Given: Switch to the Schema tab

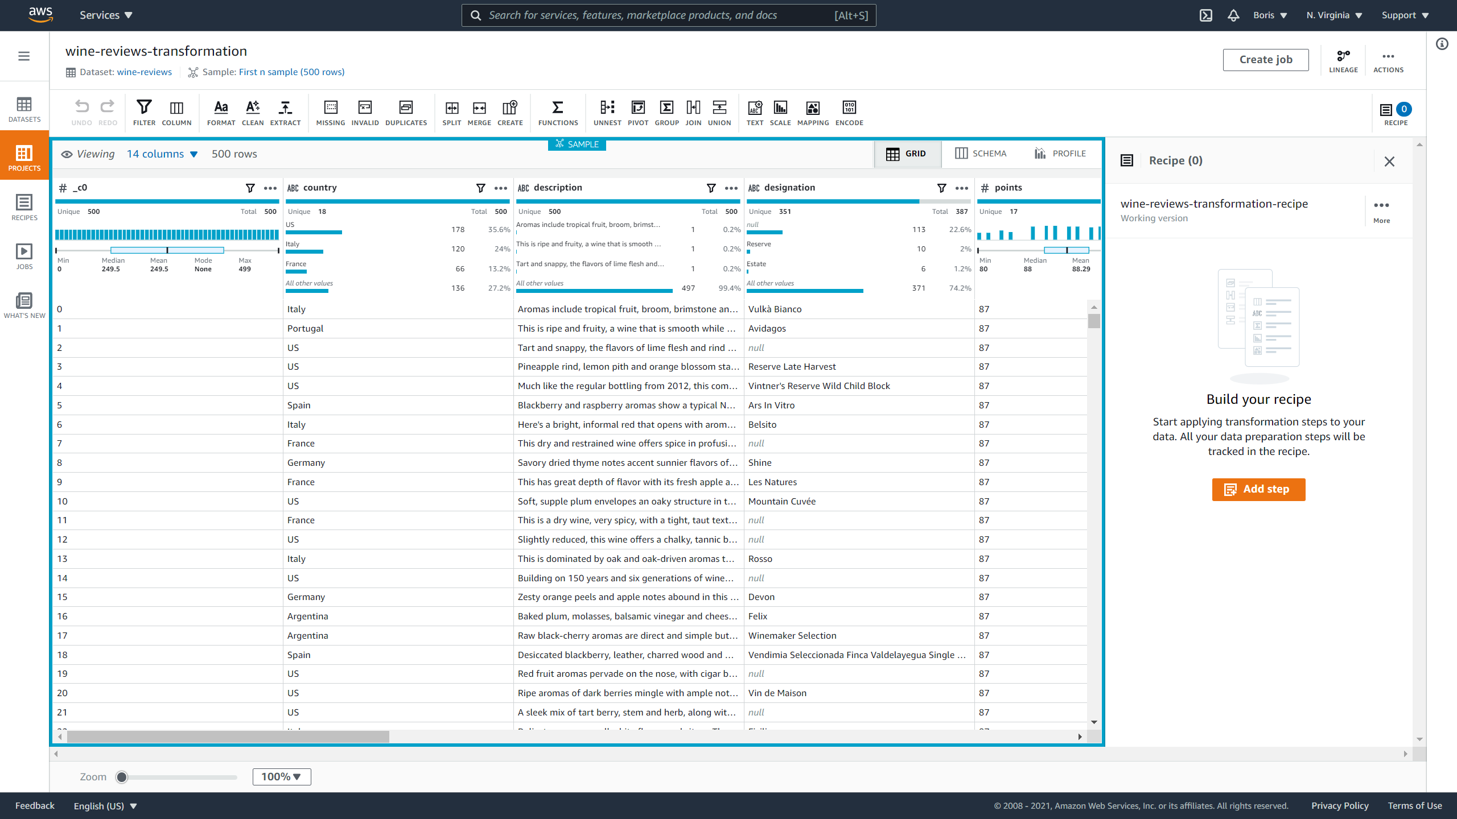Looking at the screenshot, I should click(x=981, y=154).
